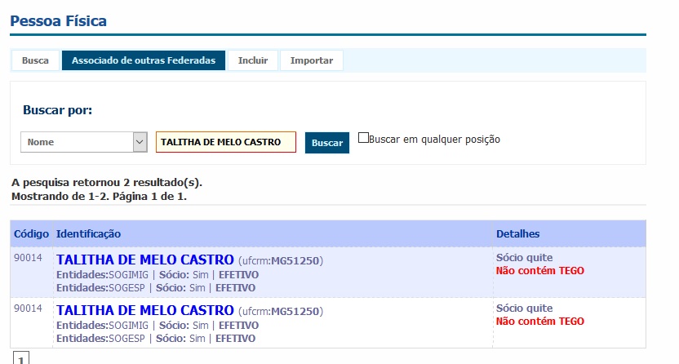The height and width of the screenshot is (364, 679).
Task: Click the Código column header
Action: [31, 234]
